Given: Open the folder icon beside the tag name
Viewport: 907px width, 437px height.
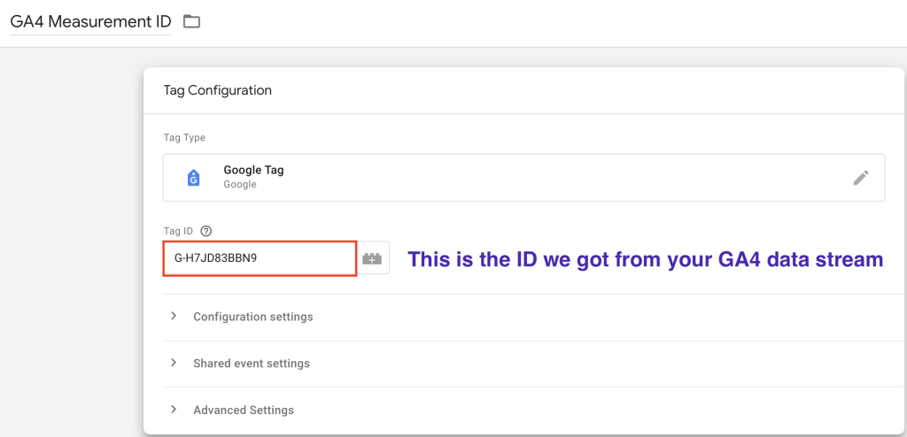Looking at the screenshot, I should pyautogui.click(x=191, y=22).
